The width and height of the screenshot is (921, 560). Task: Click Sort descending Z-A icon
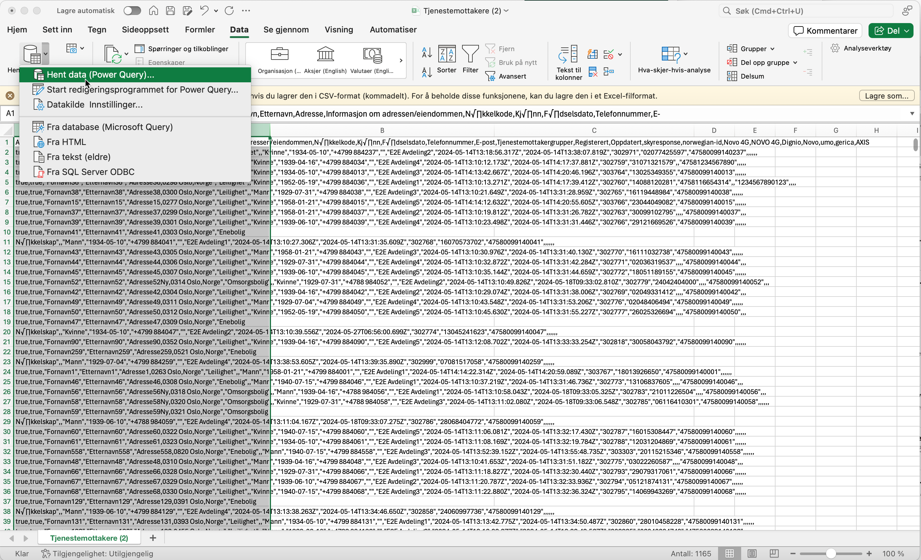pyautogui.click(x=427, y=72)
